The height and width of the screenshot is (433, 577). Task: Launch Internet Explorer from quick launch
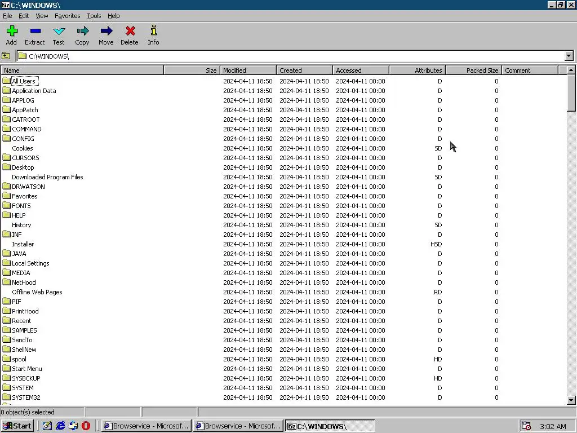click(x=60, y=426)
